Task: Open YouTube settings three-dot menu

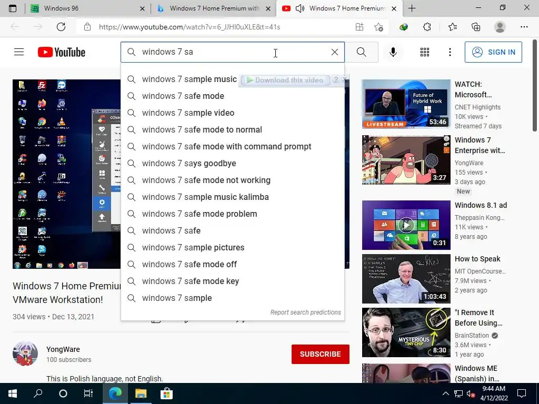Action: coord(450,52)
